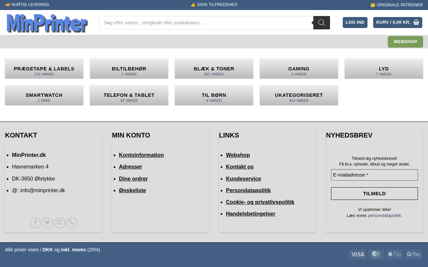Screen dimensions: 428x267
Task: Click the KONTAKT footer heading
Action: tap(21, 135)
